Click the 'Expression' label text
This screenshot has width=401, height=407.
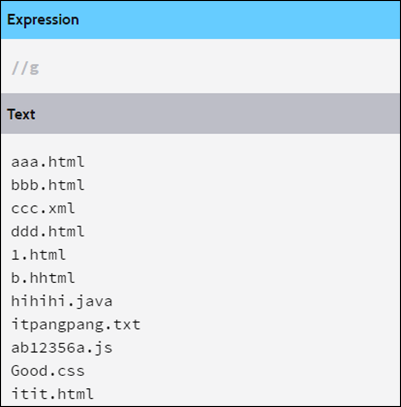(43, 20)
